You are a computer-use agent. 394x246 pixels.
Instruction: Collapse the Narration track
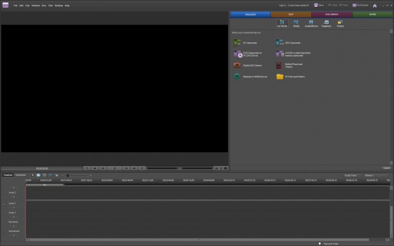3,223
